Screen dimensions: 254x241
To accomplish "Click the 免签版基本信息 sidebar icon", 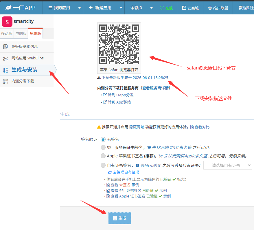I will point(5,47).
